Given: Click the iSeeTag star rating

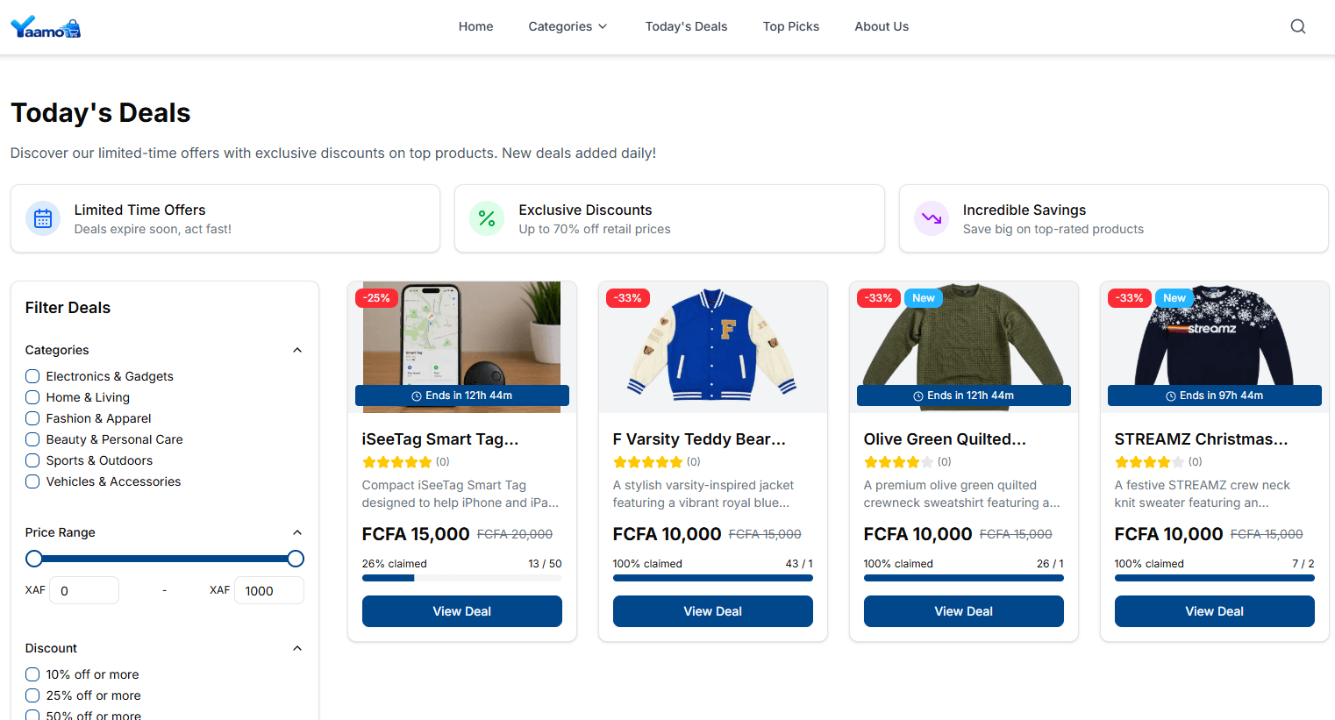Looking at the screenshot, I should 397,462.
